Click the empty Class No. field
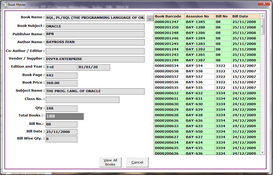The height and width of the screenshot is (175, 273). [82, 100]
